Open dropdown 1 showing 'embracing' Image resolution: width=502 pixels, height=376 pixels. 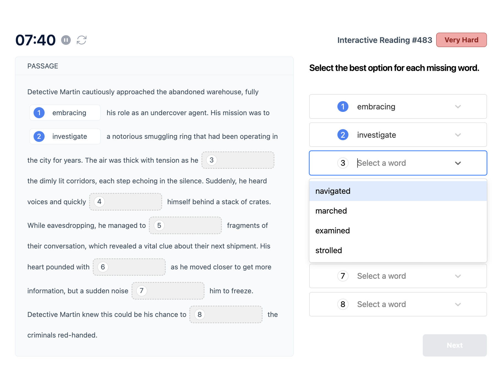[x=398, y=107]
